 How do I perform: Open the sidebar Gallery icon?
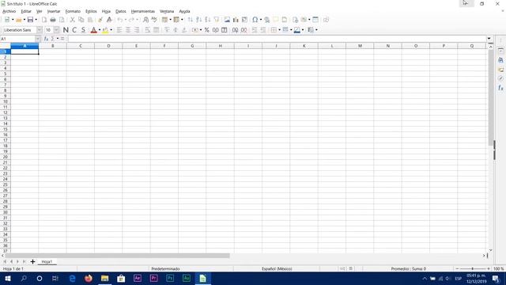point(500,70)
